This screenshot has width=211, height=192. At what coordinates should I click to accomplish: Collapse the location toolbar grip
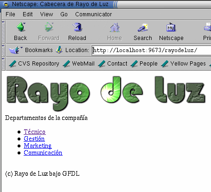click(3, 50)
